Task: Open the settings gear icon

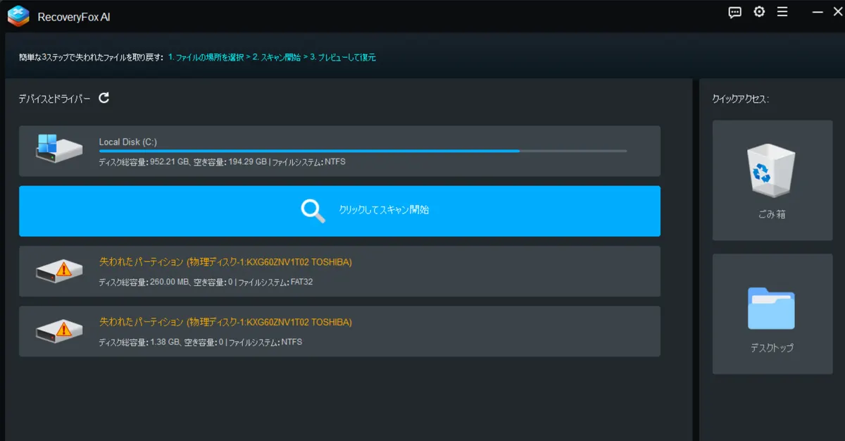Action: tap(759, 12)
